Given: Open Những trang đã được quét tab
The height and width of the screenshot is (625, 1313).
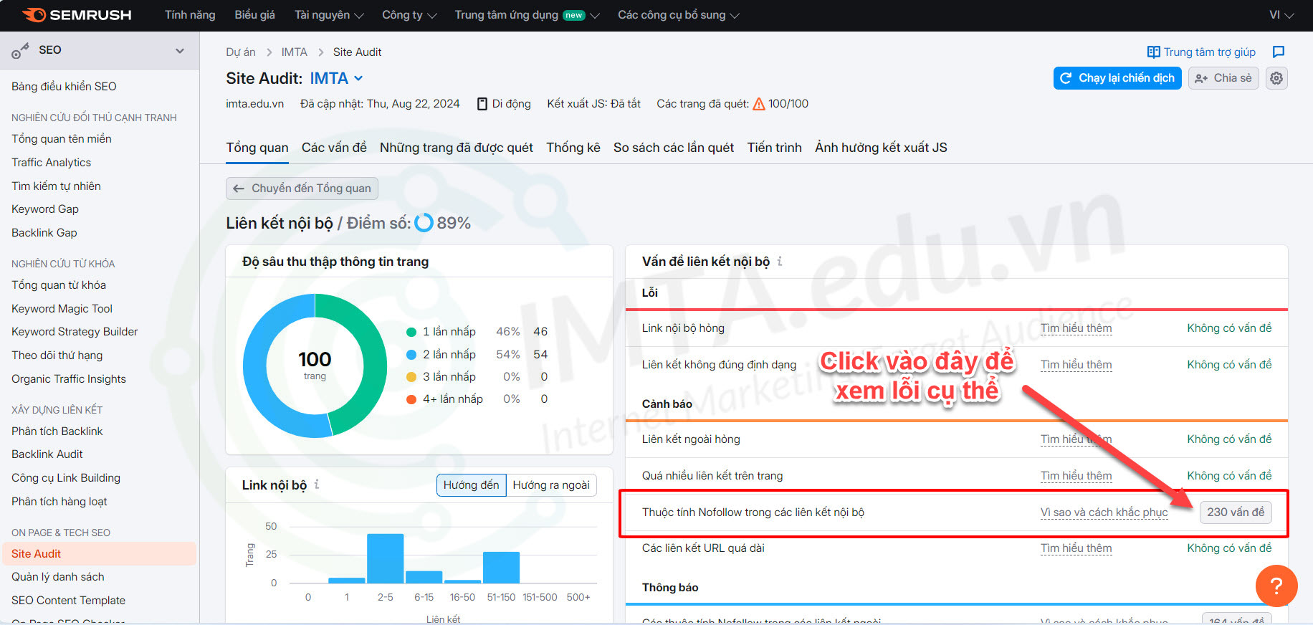Looking at the screenshot, I should pos(457,148).
